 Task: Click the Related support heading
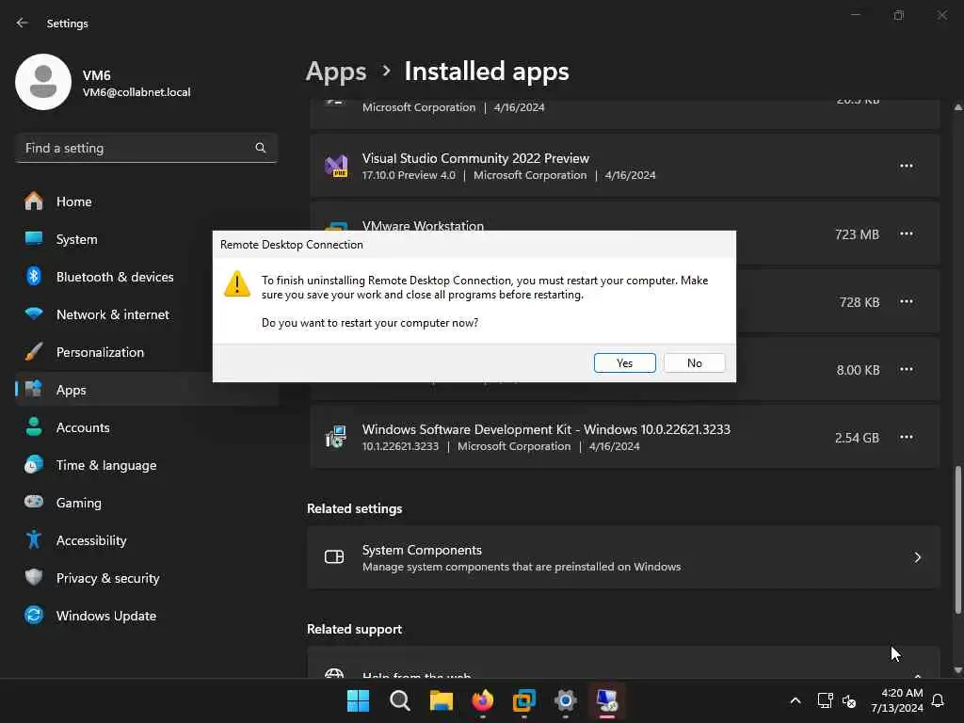pos(354,629)
